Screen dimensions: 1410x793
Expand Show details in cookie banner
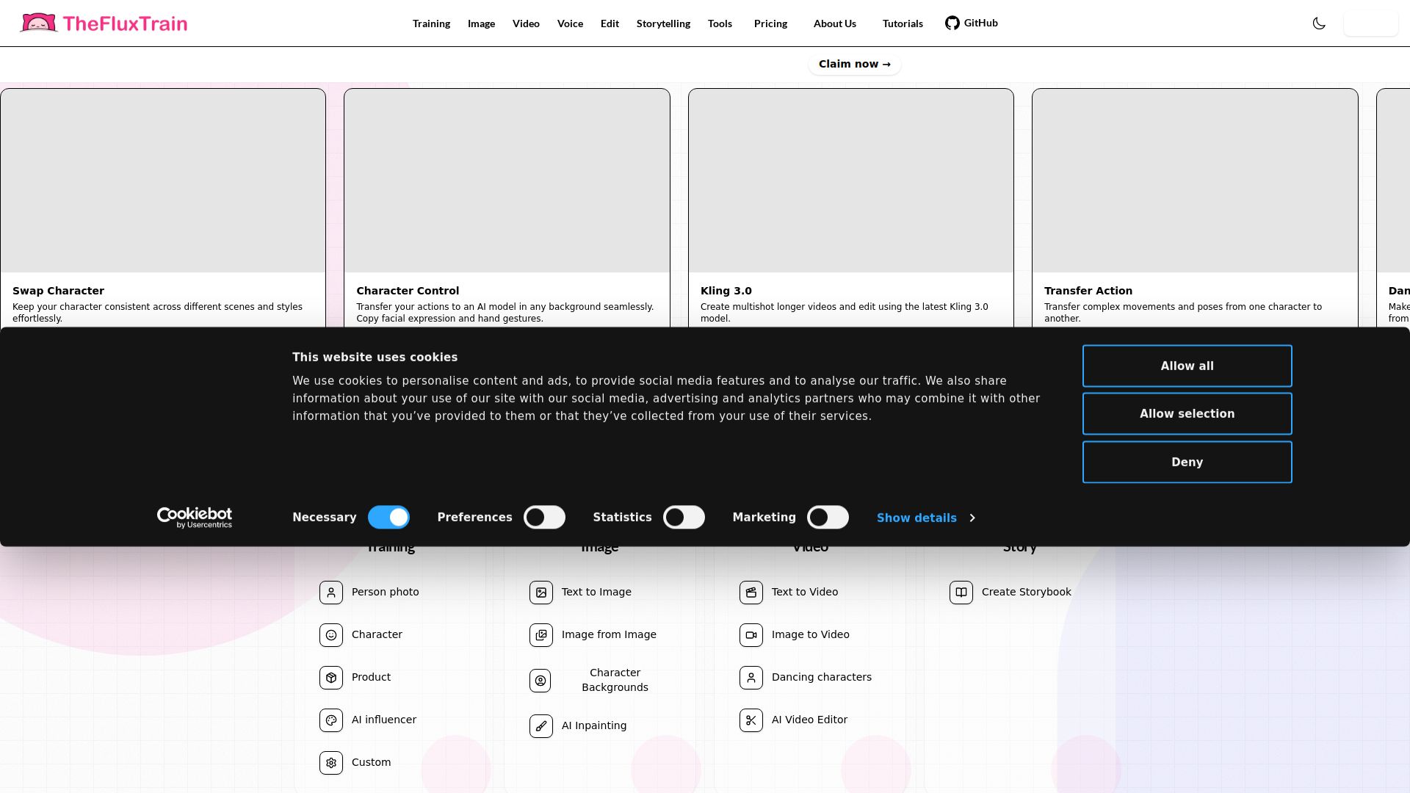(925, 518)
